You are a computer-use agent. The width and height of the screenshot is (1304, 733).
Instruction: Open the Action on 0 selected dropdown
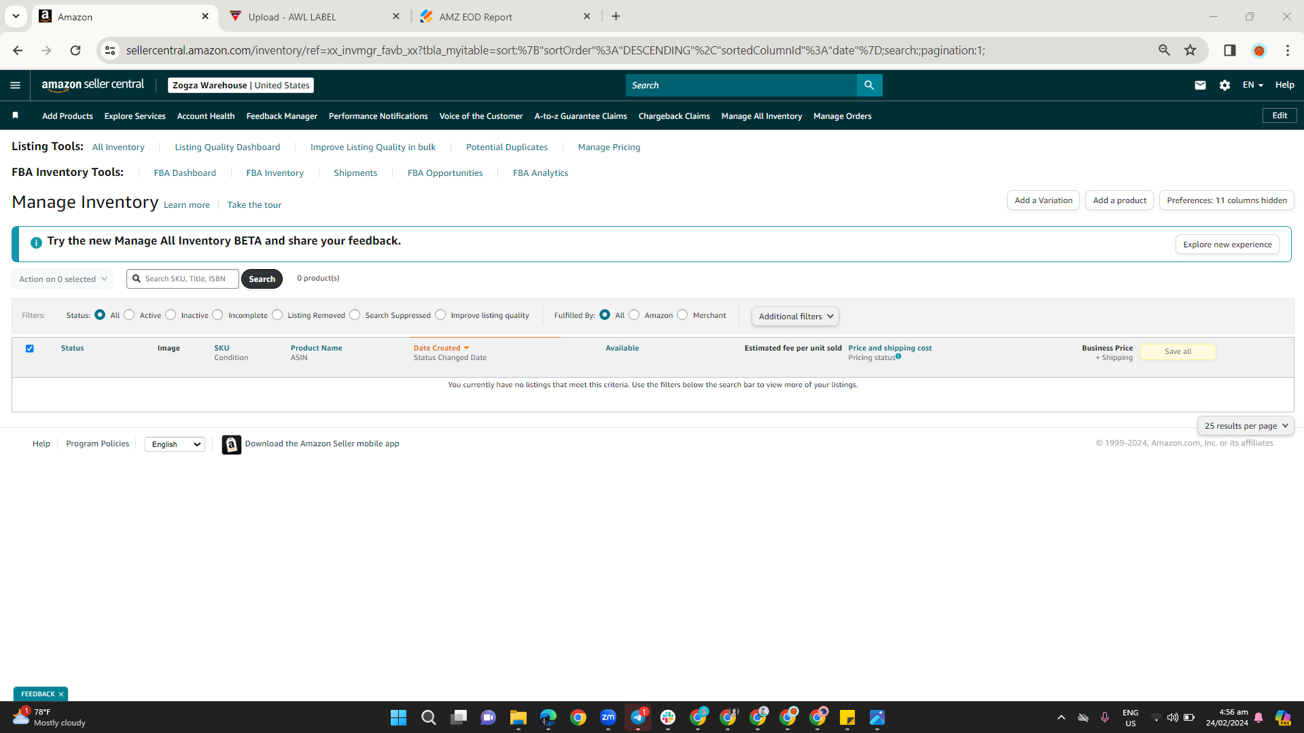click(63, 279)
